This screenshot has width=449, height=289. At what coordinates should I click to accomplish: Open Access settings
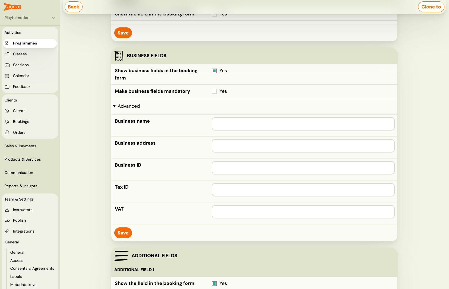17,261
